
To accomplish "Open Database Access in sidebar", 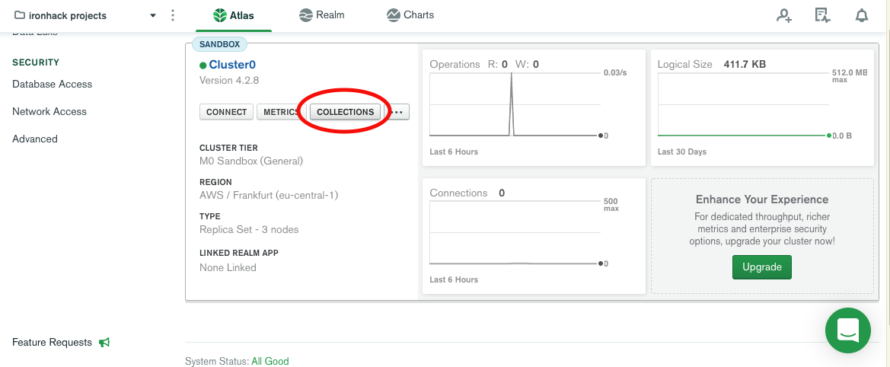I will point(53,84).
